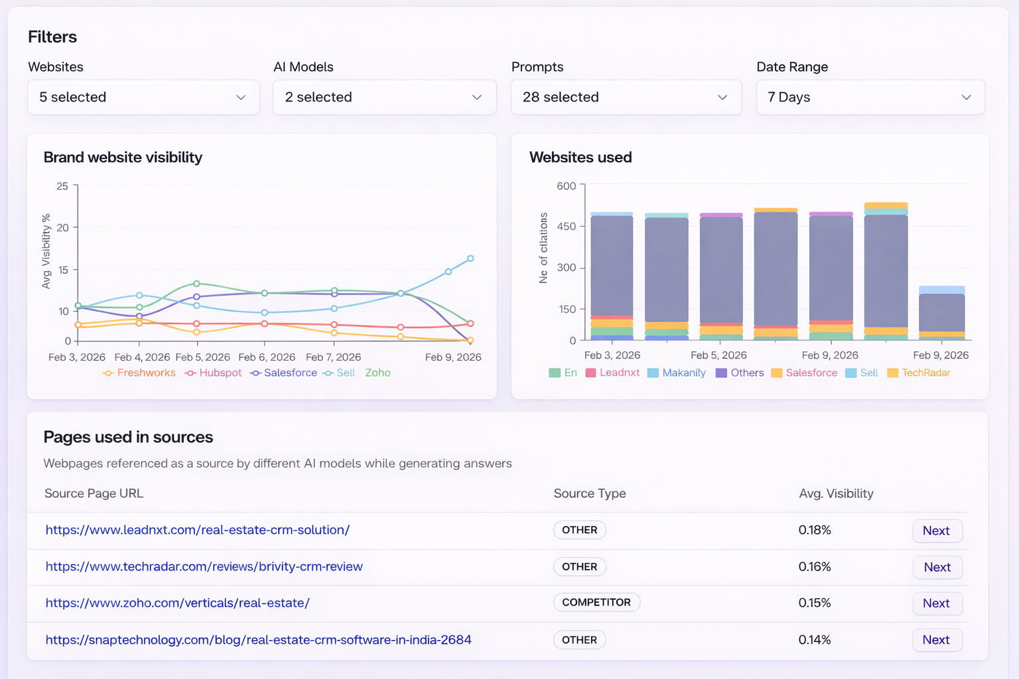Viewport: 1019px width, 679px height.
Task: Open the leadnxt real-estate-crm-solution link
Action: point(197,530)
